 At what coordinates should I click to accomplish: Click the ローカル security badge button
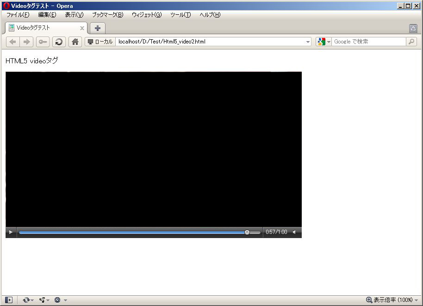(x=100, y=42)
